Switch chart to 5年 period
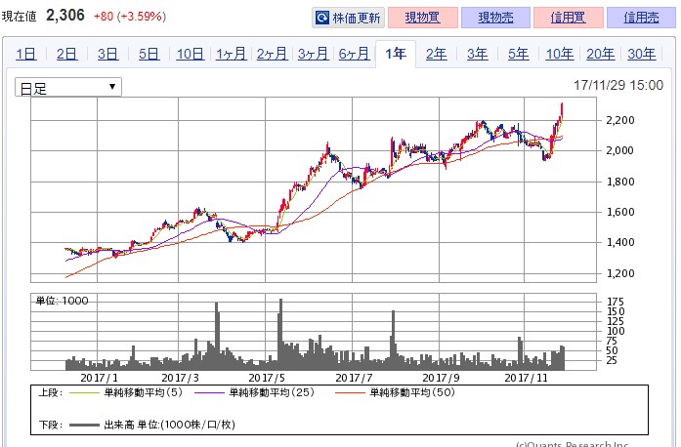This screenshot has height=447, width=681. coord(518,54)
